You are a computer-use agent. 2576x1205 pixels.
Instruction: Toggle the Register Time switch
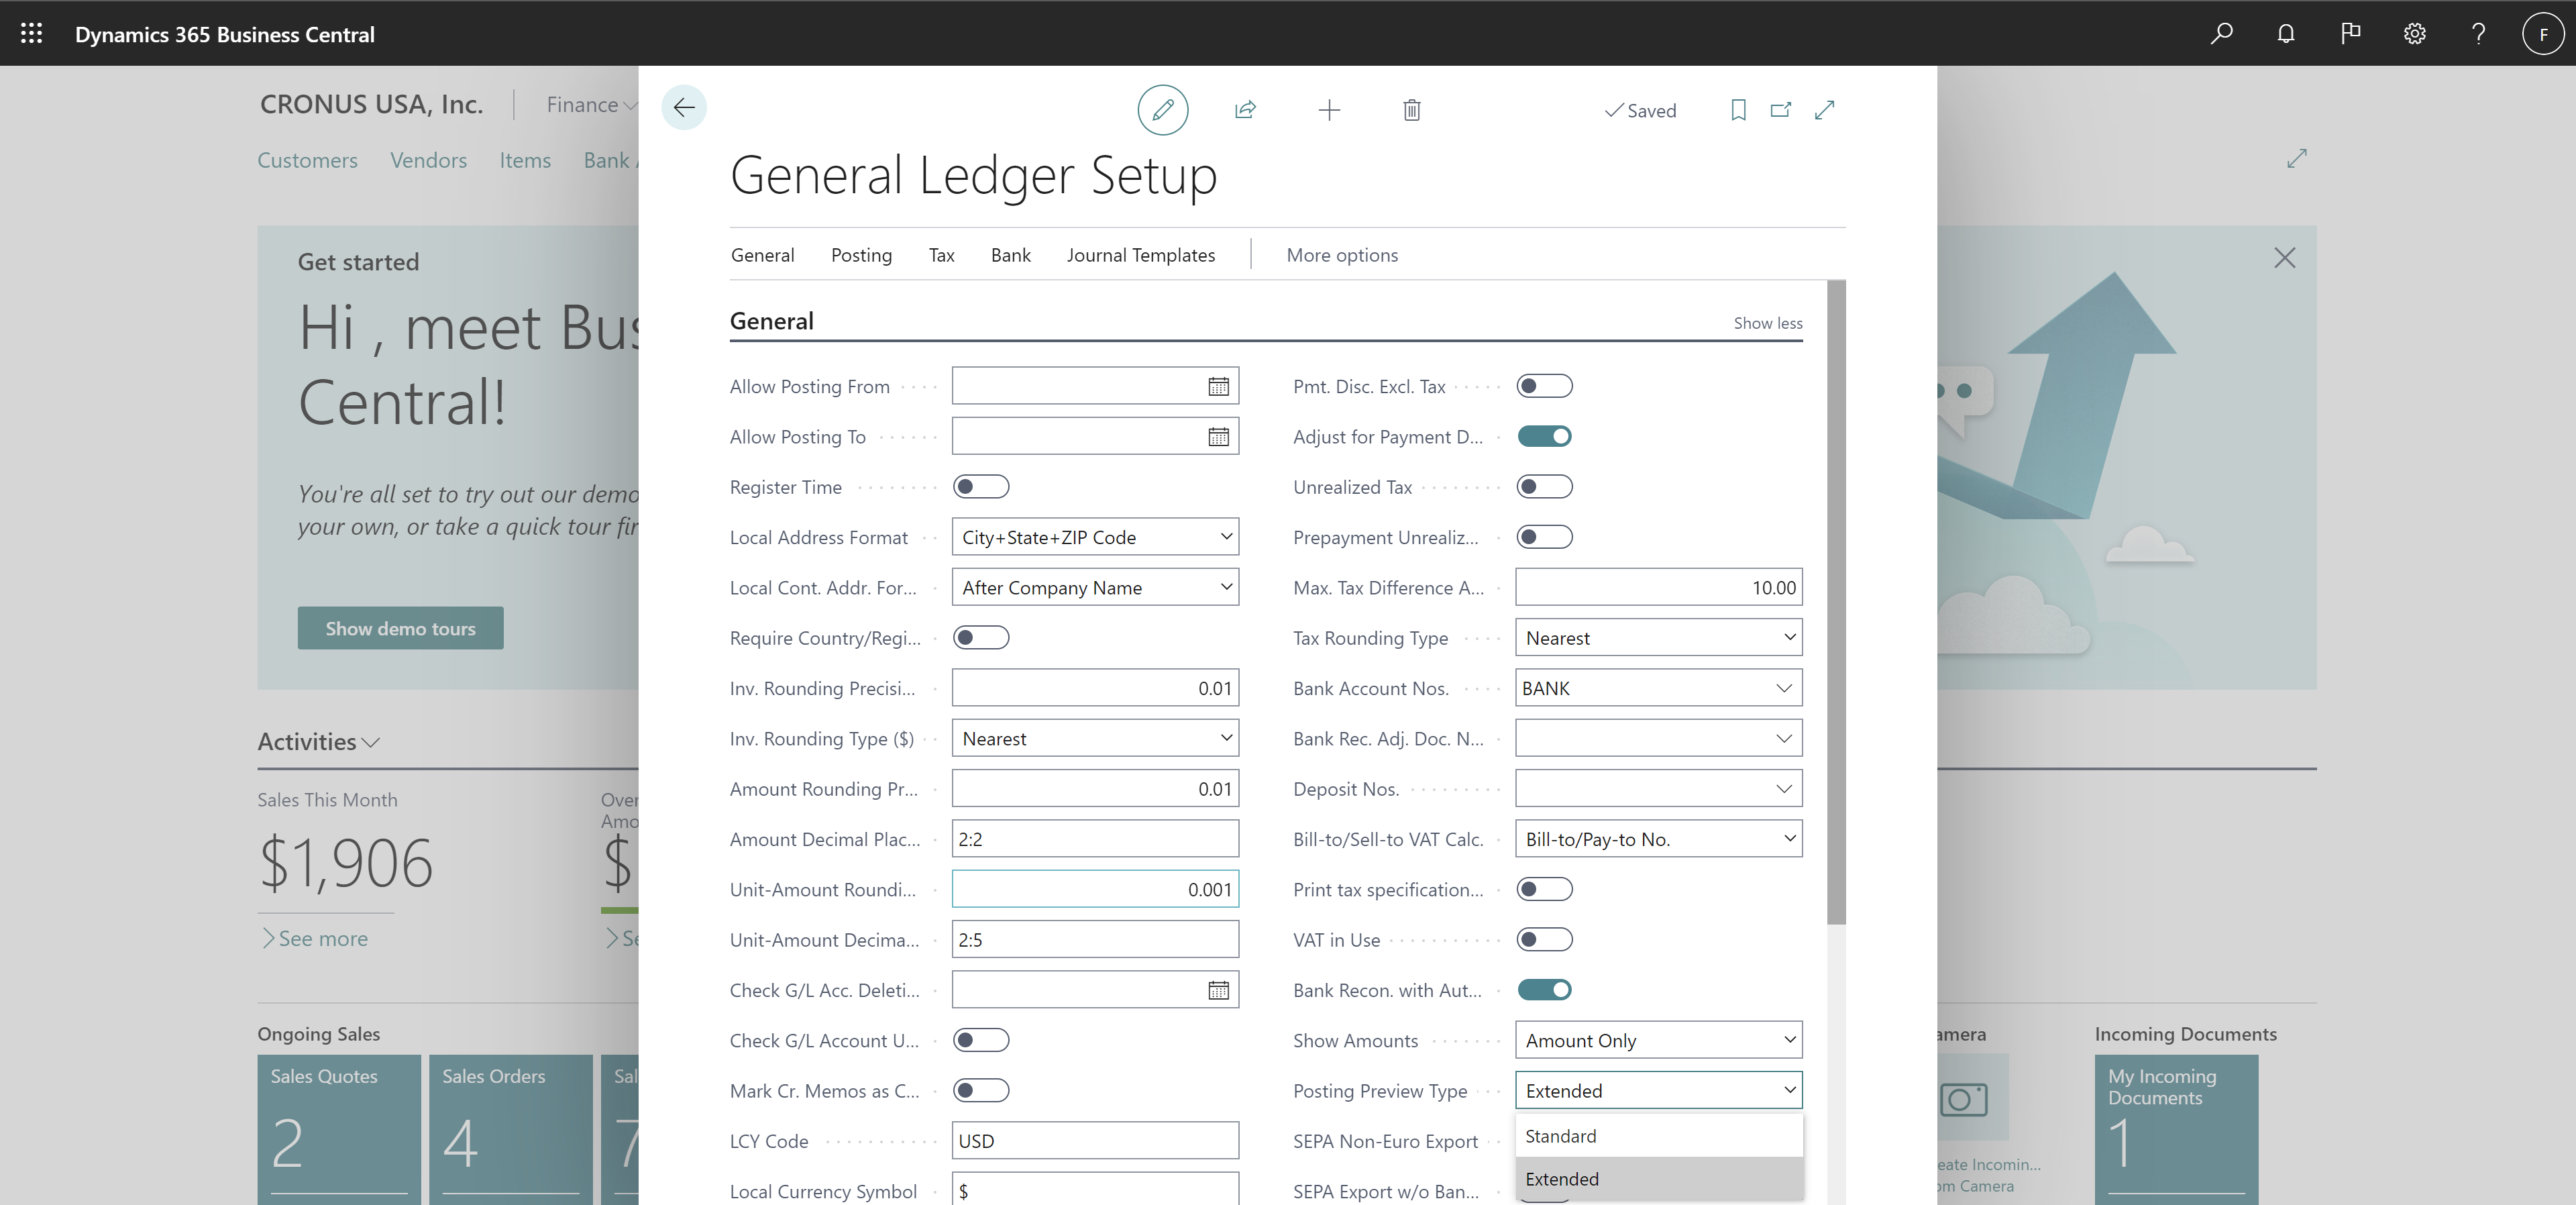point(981,486)
